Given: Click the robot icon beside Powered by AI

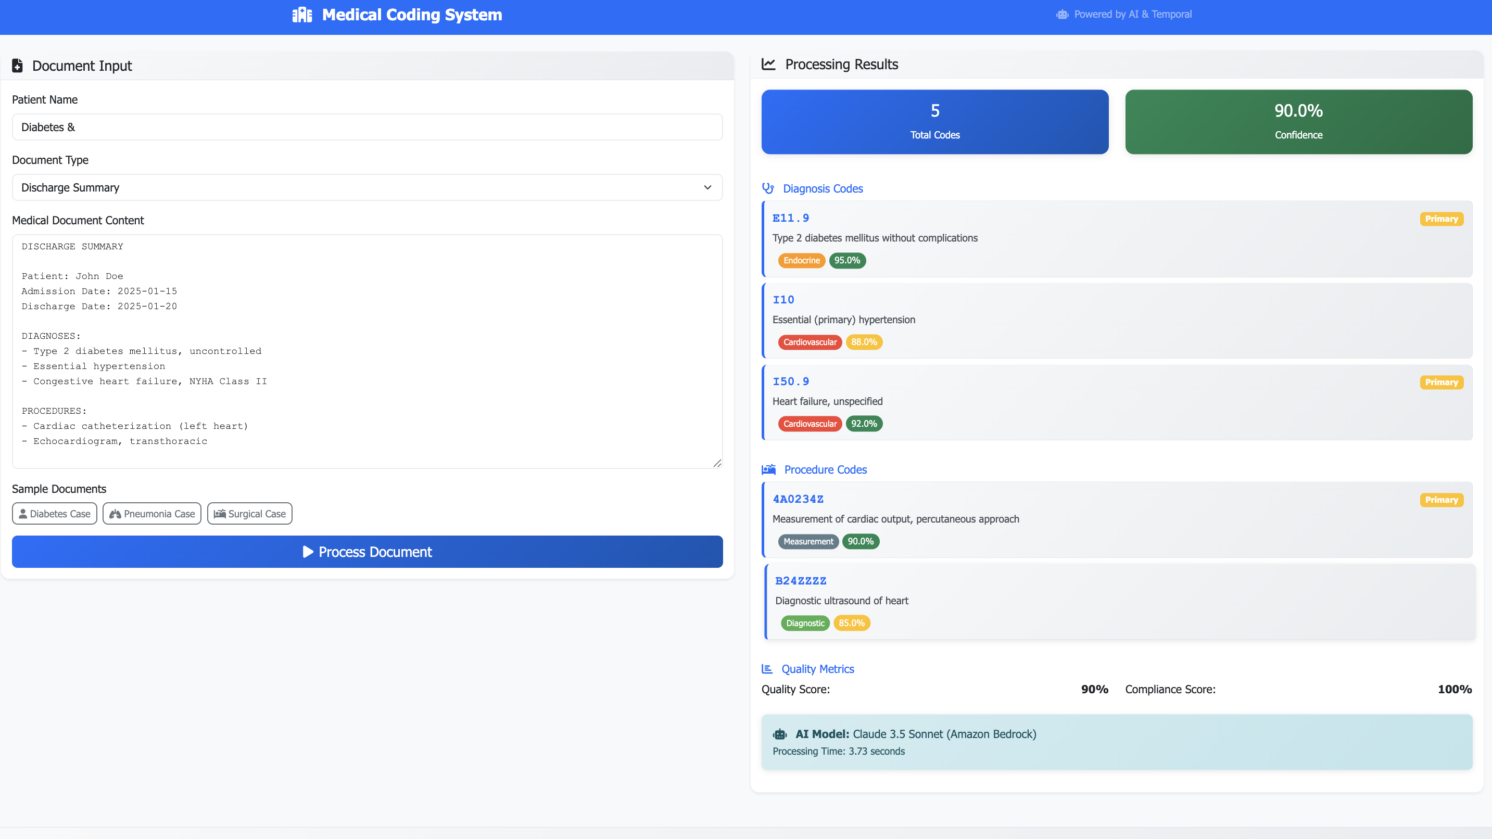Looking at the screenshot, I should point(1061,15).
